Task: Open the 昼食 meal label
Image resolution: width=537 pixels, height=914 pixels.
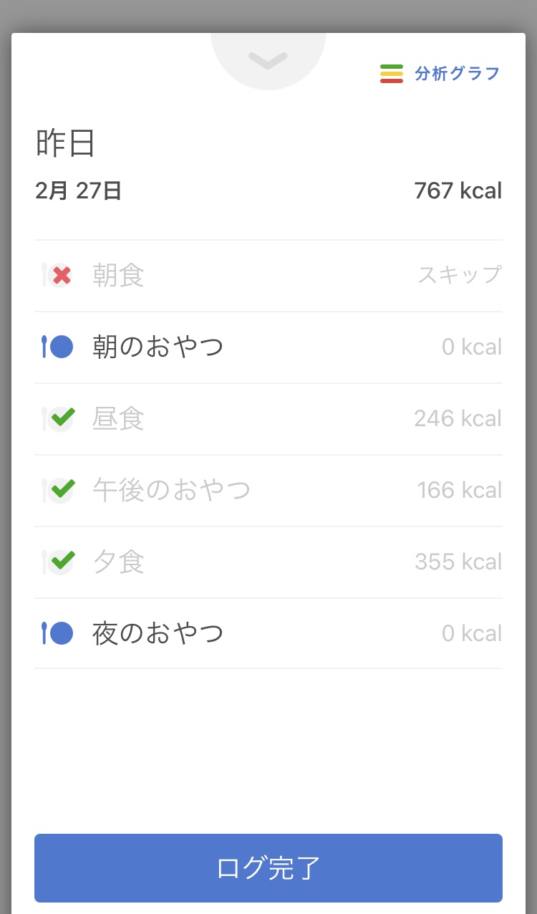Action: point(119,419)
